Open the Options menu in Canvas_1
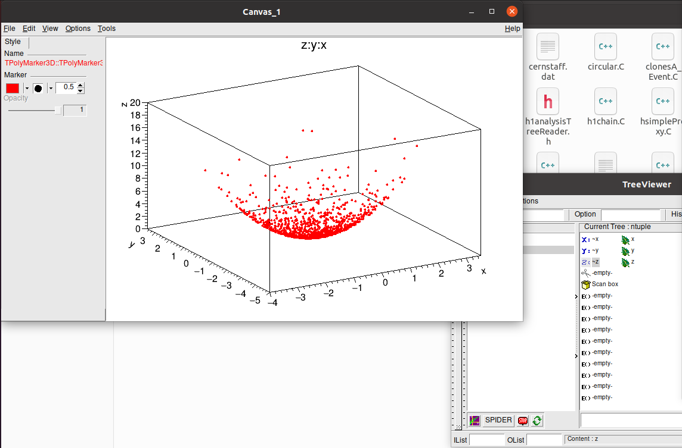The height and width of the screenshot is (448, 682). click(x=78, y=29)
